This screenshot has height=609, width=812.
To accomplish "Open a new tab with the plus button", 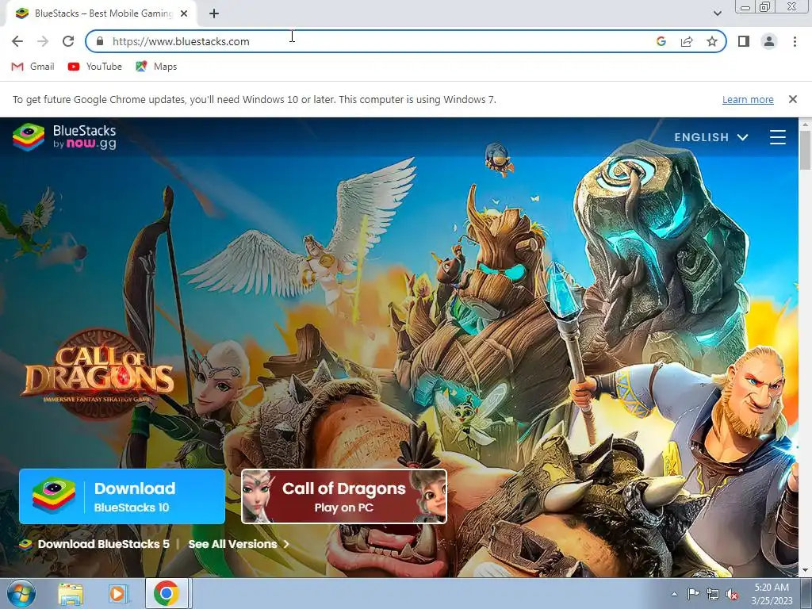I will coord(214,14).
